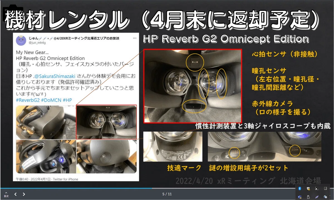
Task: Open the Windows Security shield tray icon
Action: 308,188
